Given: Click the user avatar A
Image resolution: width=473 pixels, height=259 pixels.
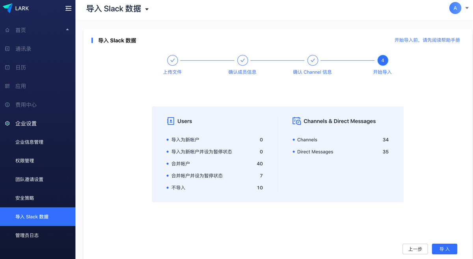Looking at the screenshot, I should point(455,8).
